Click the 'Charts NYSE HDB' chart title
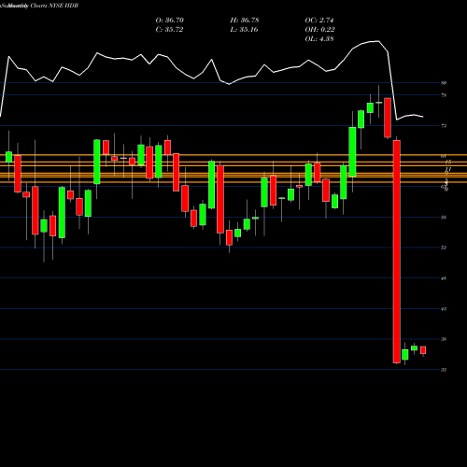The width and height of the screenshot is (467, 467). tap(54, 6)
